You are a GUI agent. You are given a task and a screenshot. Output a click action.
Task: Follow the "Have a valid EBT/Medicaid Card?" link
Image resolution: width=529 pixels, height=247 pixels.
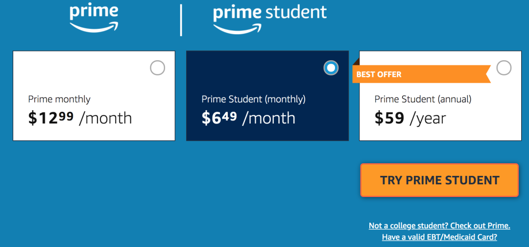tap(439, 237)
